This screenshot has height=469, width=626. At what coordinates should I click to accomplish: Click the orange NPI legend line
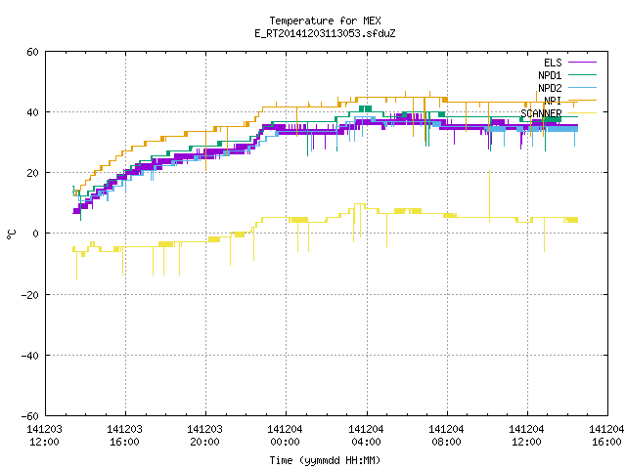click(582, 100)
